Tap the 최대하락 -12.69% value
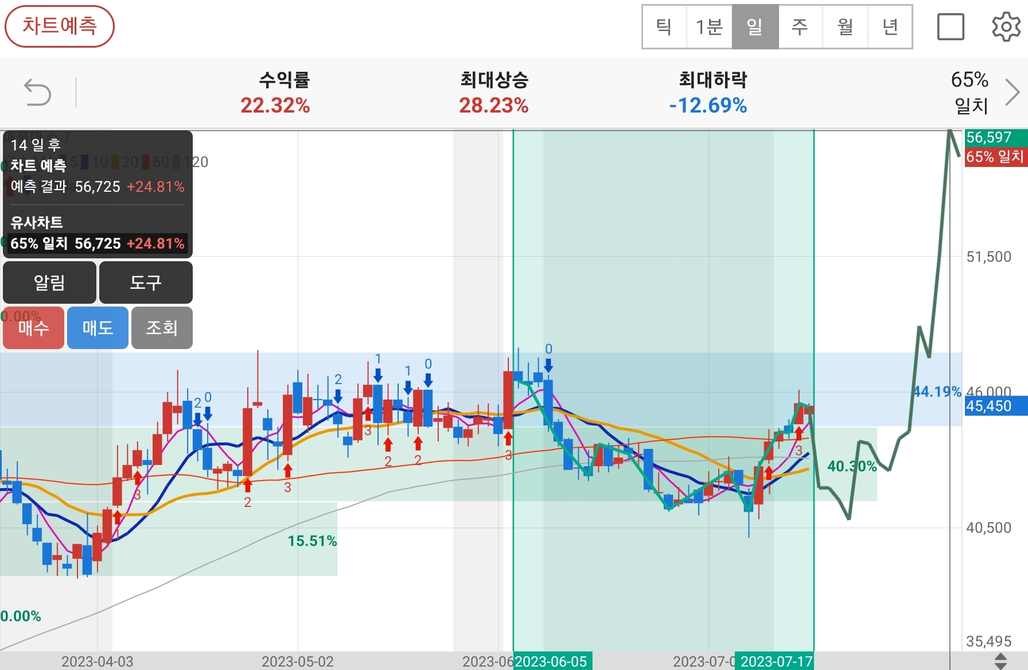Viewport: 1028px width, 670px height. tap(708, 106)
